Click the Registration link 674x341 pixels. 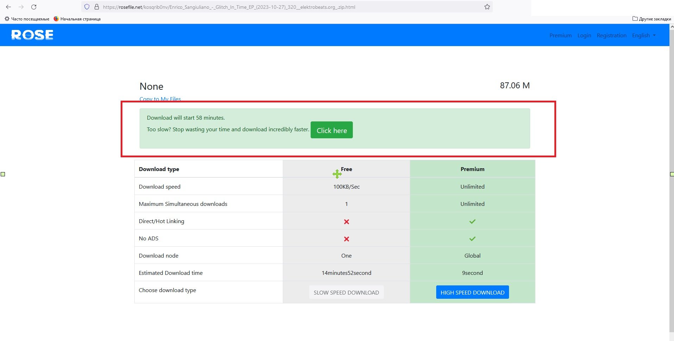click(611, 35)
